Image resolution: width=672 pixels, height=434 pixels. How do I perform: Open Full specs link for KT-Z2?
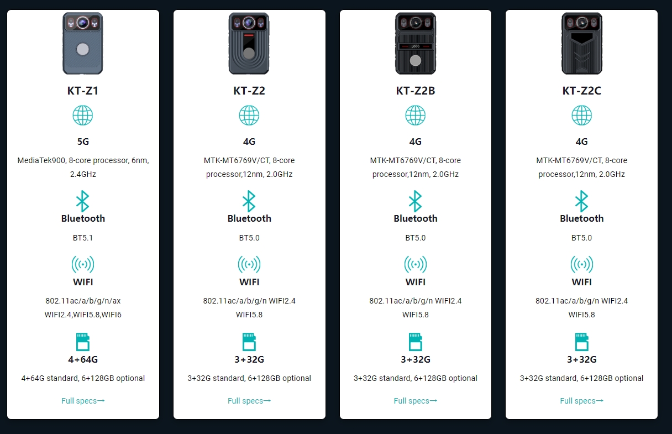(x=249, y=401)
